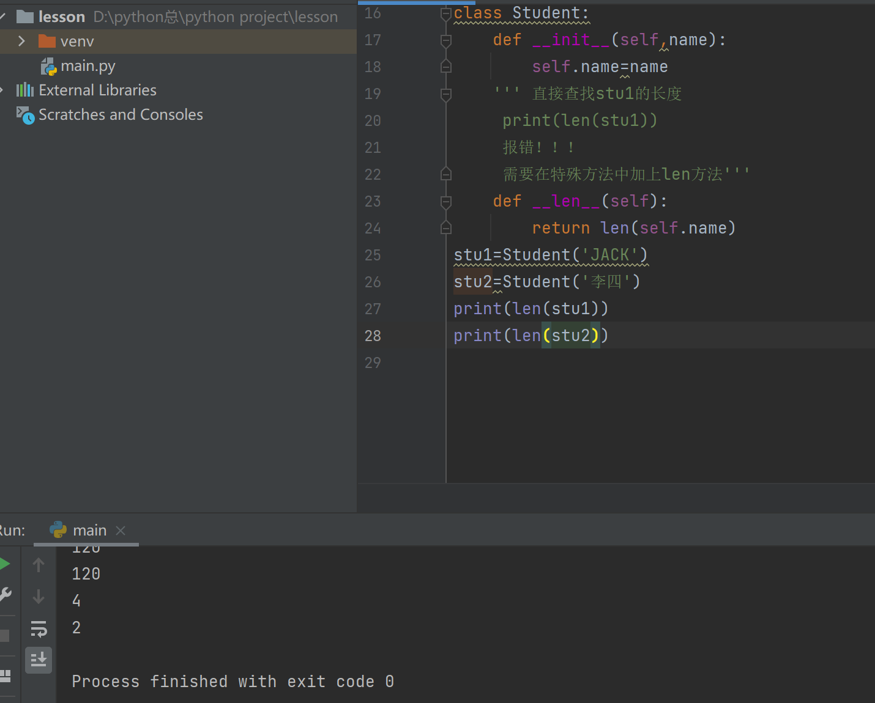The height and width of the screenshot is (703, 875).
Task: Click 'print(len(stu1))' on line 27
Action: (x=531, y=309)
